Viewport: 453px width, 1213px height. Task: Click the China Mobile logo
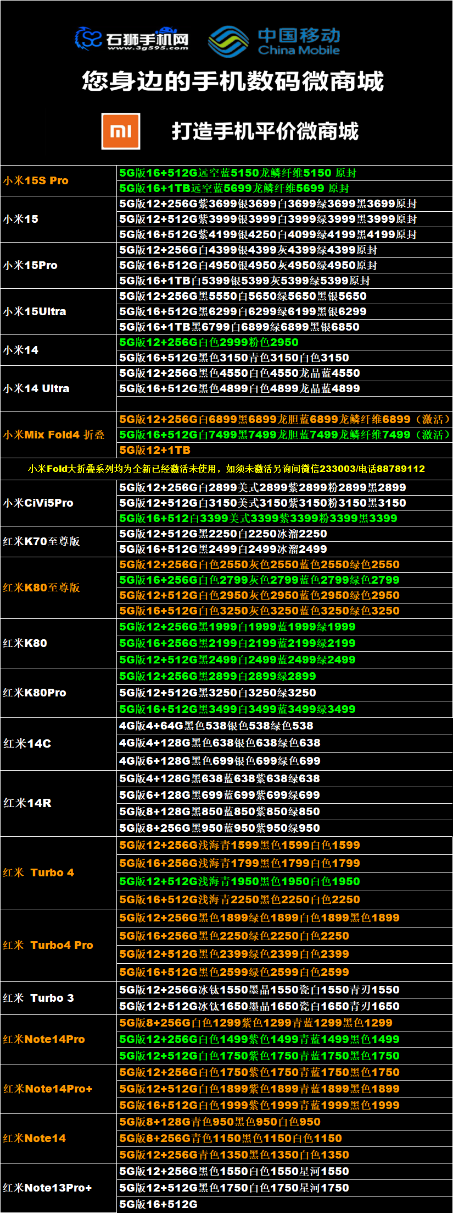[275, 41]
